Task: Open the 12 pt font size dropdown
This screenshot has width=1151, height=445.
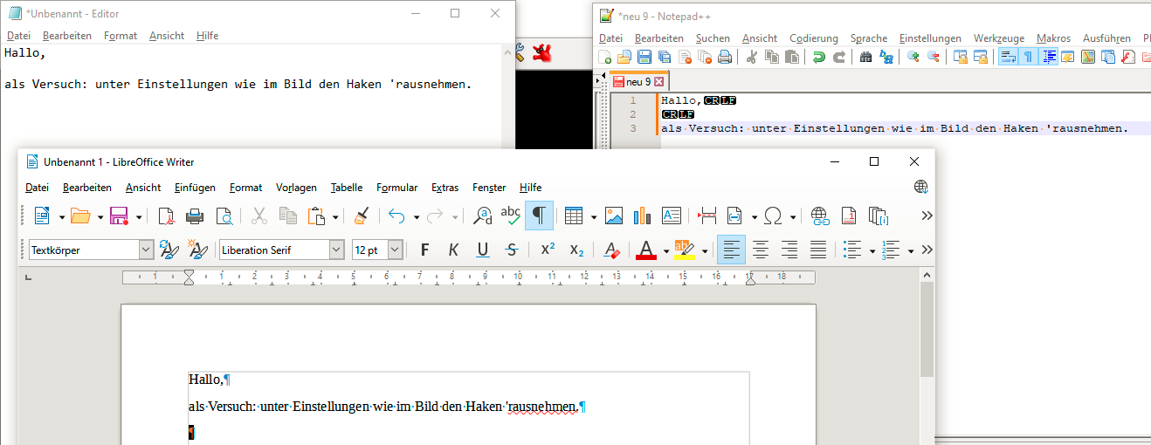Action: tap(395, 250)
